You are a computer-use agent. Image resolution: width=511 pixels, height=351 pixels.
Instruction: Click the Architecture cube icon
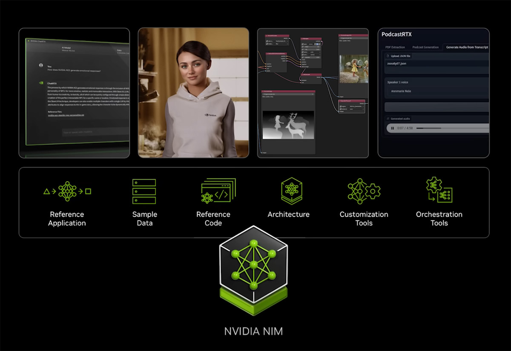coord(292,191)
